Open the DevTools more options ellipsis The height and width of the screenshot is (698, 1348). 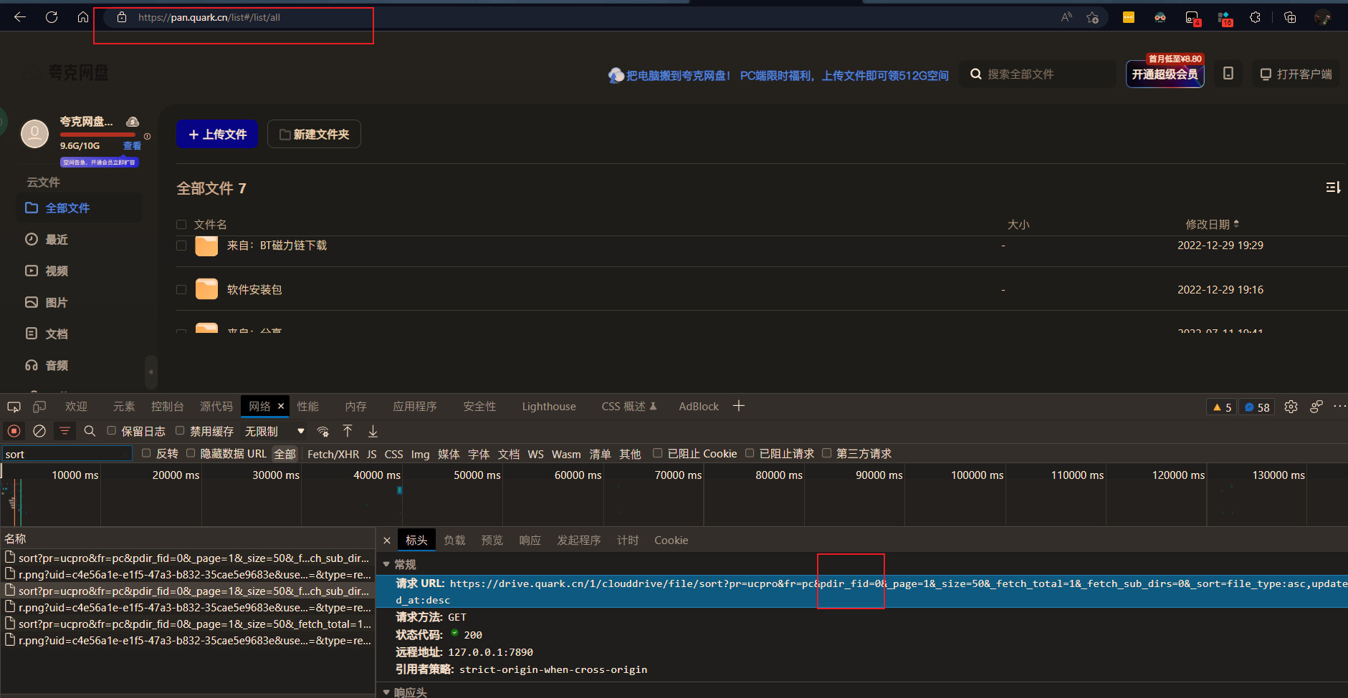pyautogui.click(x=1339, y=407)
